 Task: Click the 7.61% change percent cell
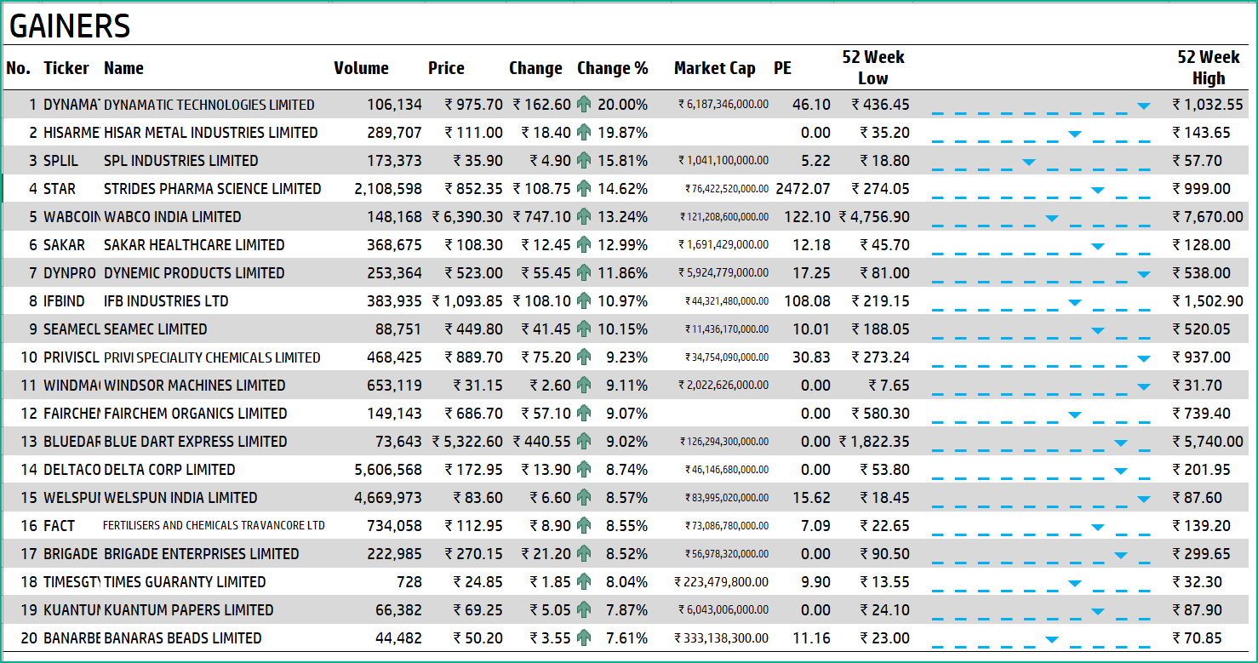coord(627,637)
